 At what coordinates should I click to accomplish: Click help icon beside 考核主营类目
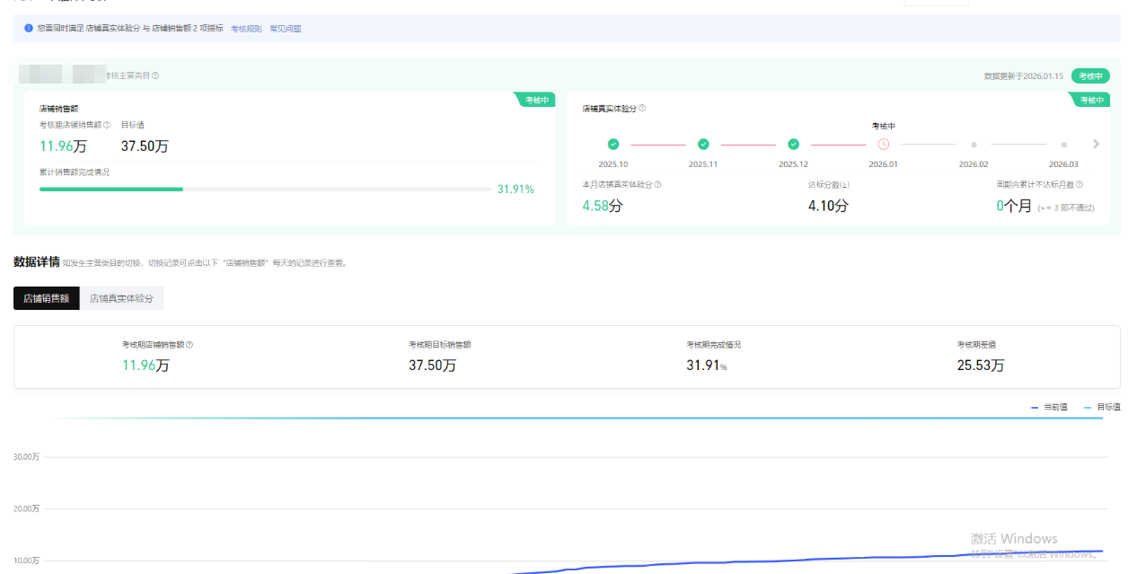click(155, 75)
